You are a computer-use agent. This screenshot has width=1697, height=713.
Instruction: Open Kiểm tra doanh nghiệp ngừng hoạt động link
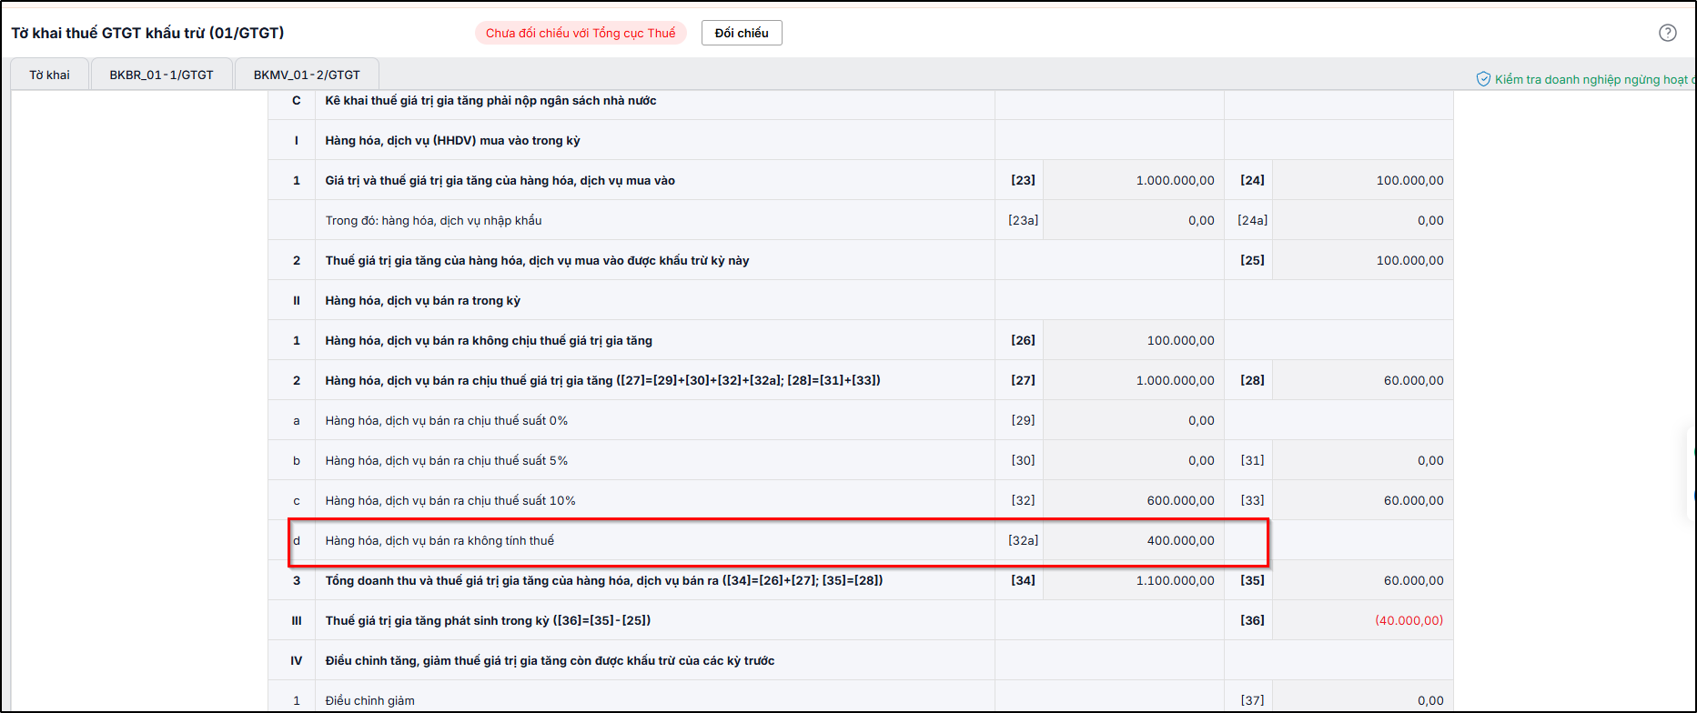(x=1594, y=79)
